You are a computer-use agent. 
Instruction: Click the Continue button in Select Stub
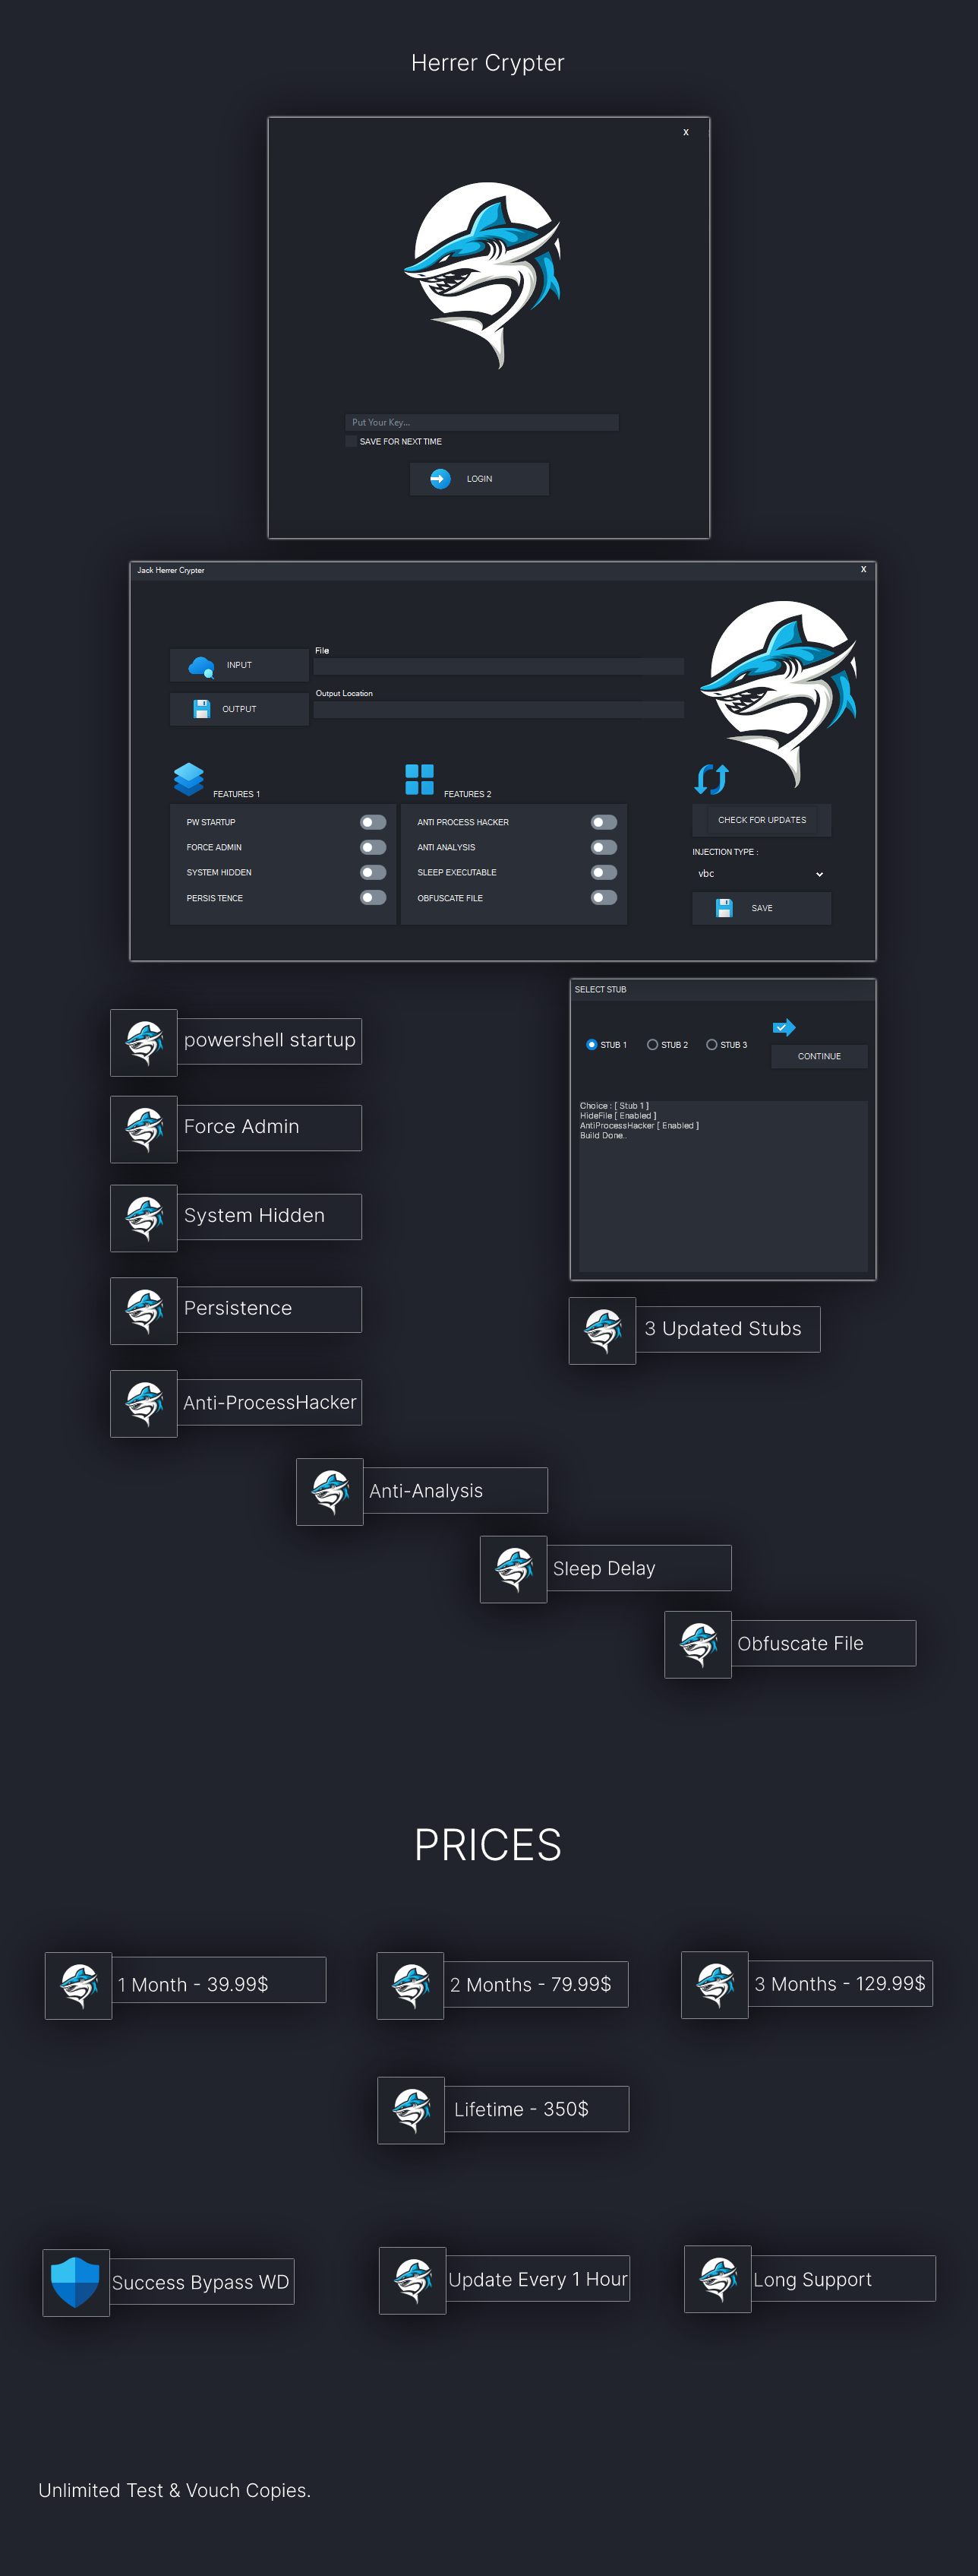819,1056
